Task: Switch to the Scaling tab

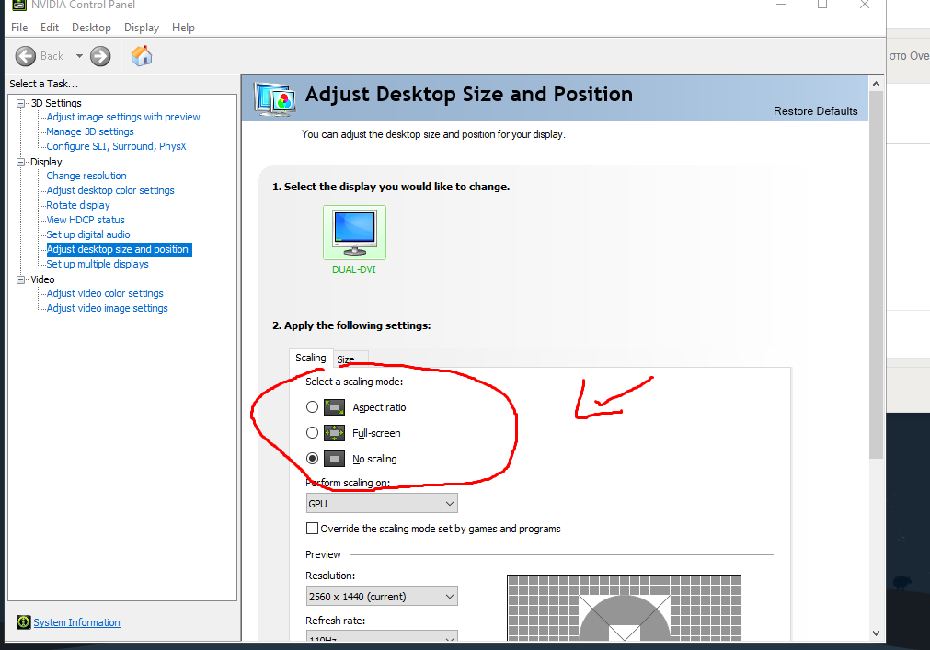Action: click(x=311, y=358)
